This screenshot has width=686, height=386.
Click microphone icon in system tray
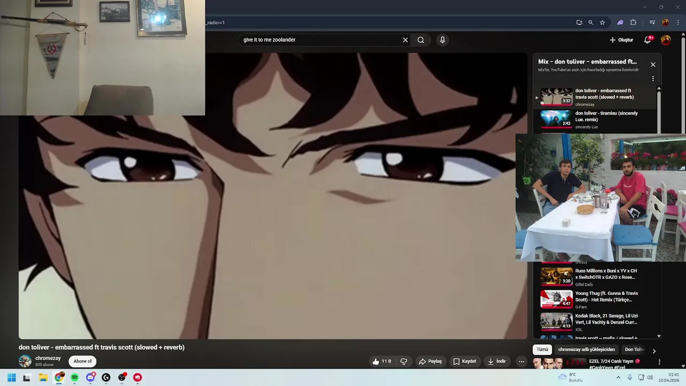point(630,377)
